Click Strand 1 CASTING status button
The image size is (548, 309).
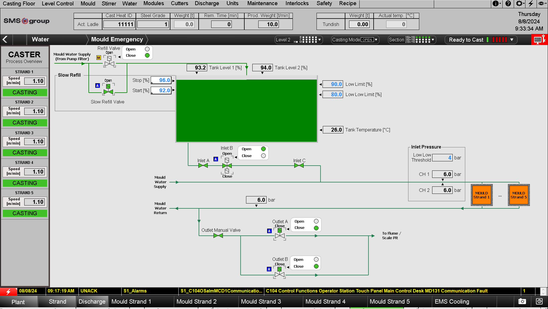tap(25, 92)
